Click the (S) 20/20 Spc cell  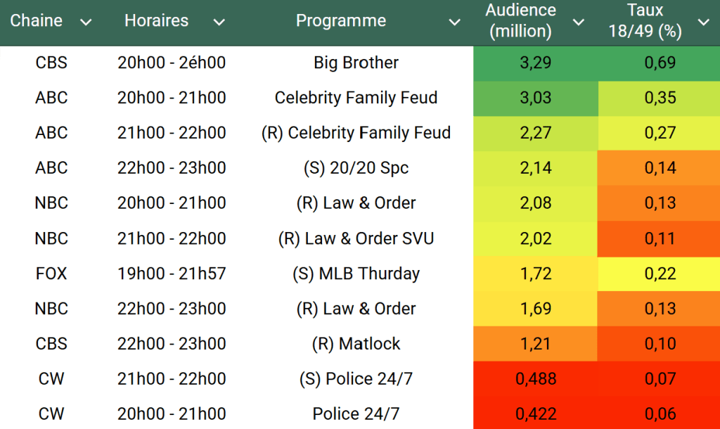coord(356,168)
